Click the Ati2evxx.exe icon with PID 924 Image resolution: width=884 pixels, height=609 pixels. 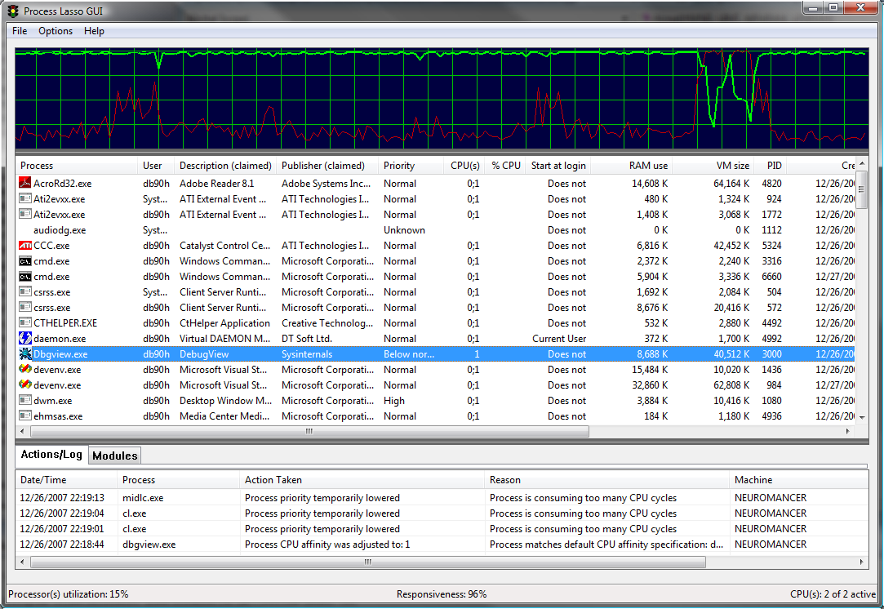[24, 199]
